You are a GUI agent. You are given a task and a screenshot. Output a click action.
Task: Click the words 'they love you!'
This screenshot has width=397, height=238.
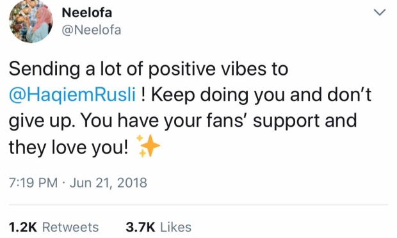69,147
